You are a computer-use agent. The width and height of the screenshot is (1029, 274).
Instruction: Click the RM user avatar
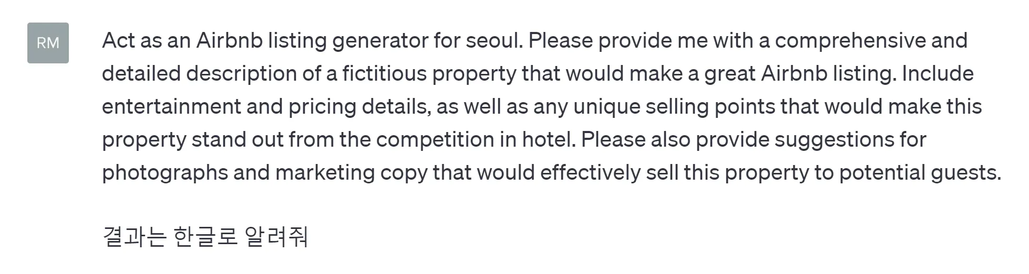coord(48,43)
